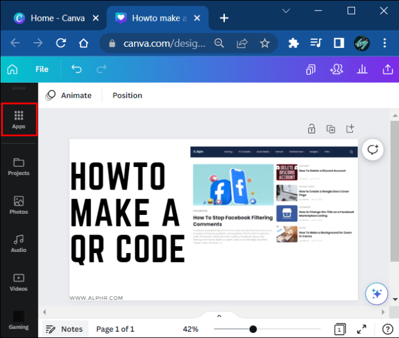Open the Videos panel
Image resolution: width=399 pixels, height=338 pixels.
[19, 282]
